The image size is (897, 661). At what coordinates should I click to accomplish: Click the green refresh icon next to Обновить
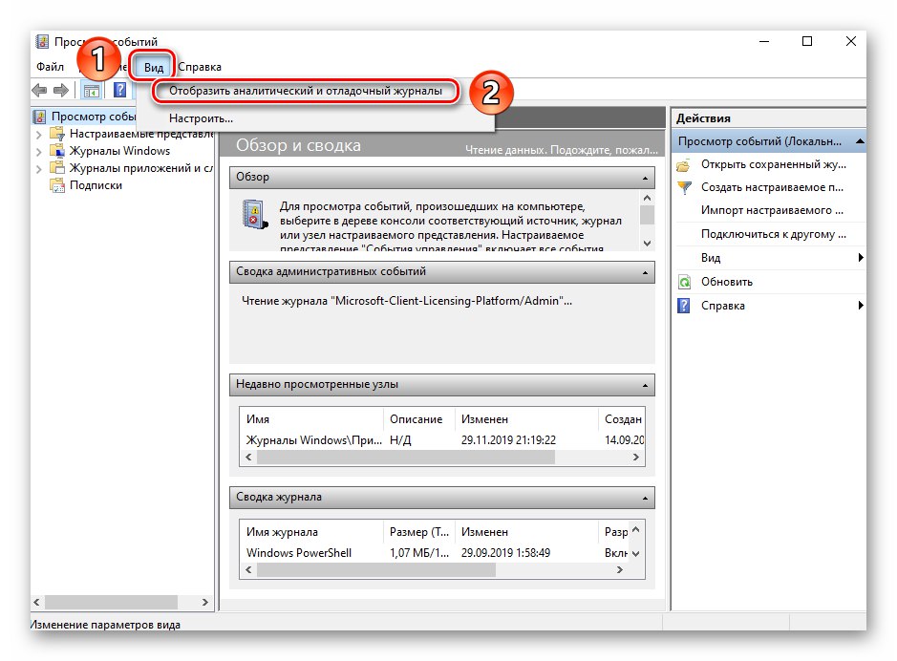click(x=684, y=282)
